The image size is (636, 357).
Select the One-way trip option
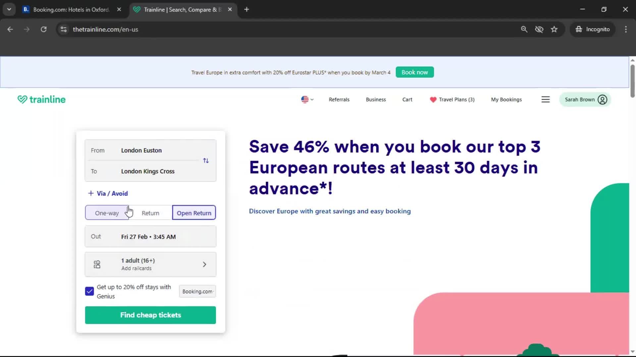click(x=107, y=213)
